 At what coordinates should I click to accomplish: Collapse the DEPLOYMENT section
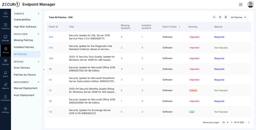[x=38, y=82]
